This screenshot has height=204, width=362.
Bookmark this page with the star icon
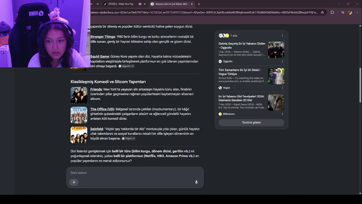click(x=322, y=12)
